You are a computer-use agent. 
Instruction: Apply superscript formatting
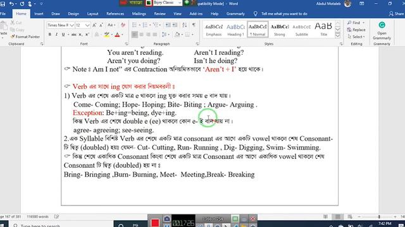pos(87,35)
